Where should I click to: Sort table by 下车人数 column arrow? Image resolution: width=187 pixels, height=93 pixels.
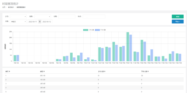pos(148,71)
